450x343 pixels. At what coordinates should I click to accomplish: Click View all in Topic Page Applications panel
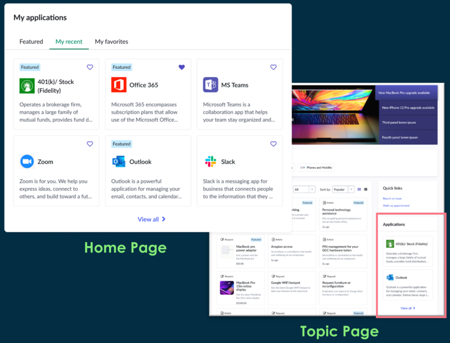[407, 308]
